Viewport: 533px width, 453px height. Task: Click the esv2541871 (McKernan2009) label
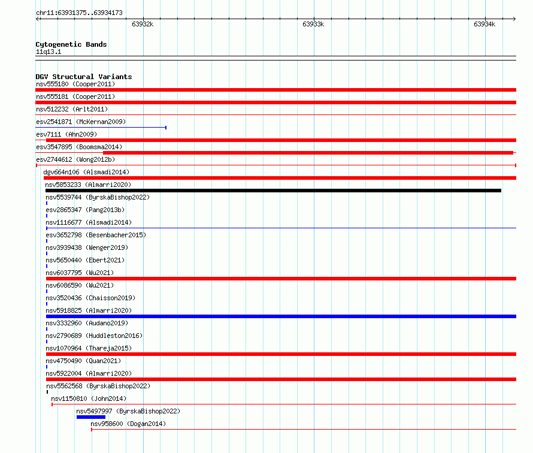pyautogui.click(x=81, y=122)
